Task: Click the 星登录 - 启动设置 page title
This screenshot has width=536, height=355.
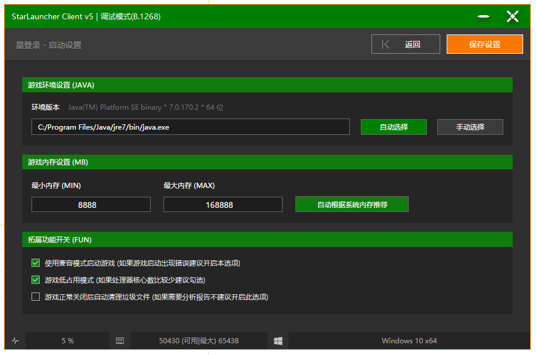Action: (48, 45)
